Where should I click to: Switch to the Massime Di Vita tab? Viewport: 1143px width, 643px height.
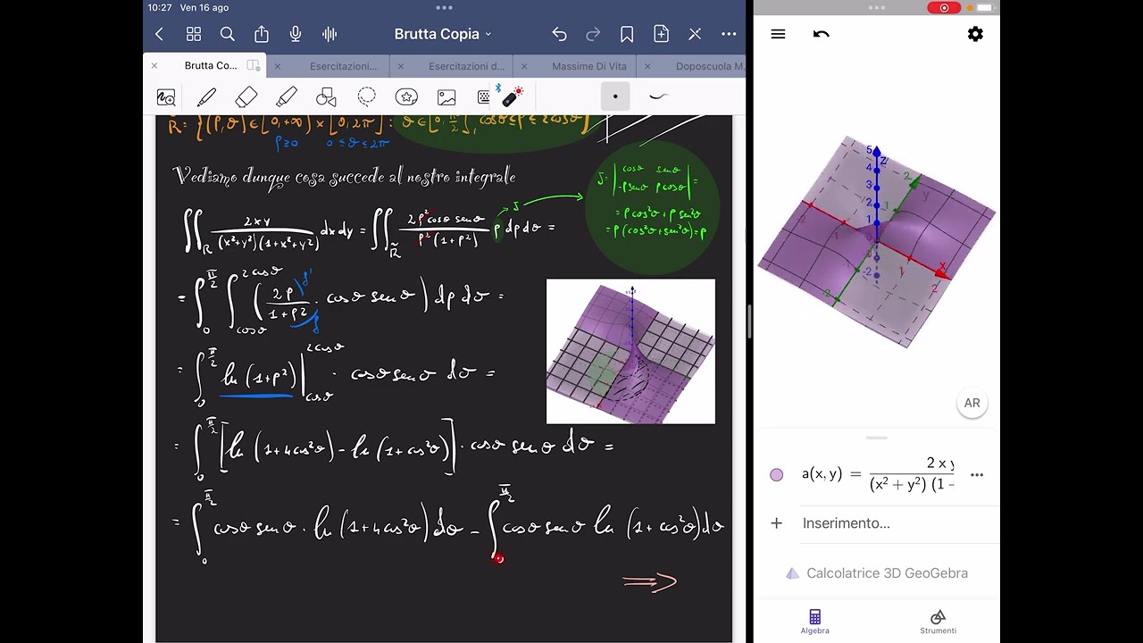(x=589, y=66)
